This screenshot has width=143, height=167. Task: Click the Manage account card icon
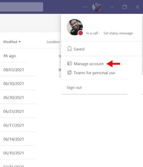pos(69,63)
